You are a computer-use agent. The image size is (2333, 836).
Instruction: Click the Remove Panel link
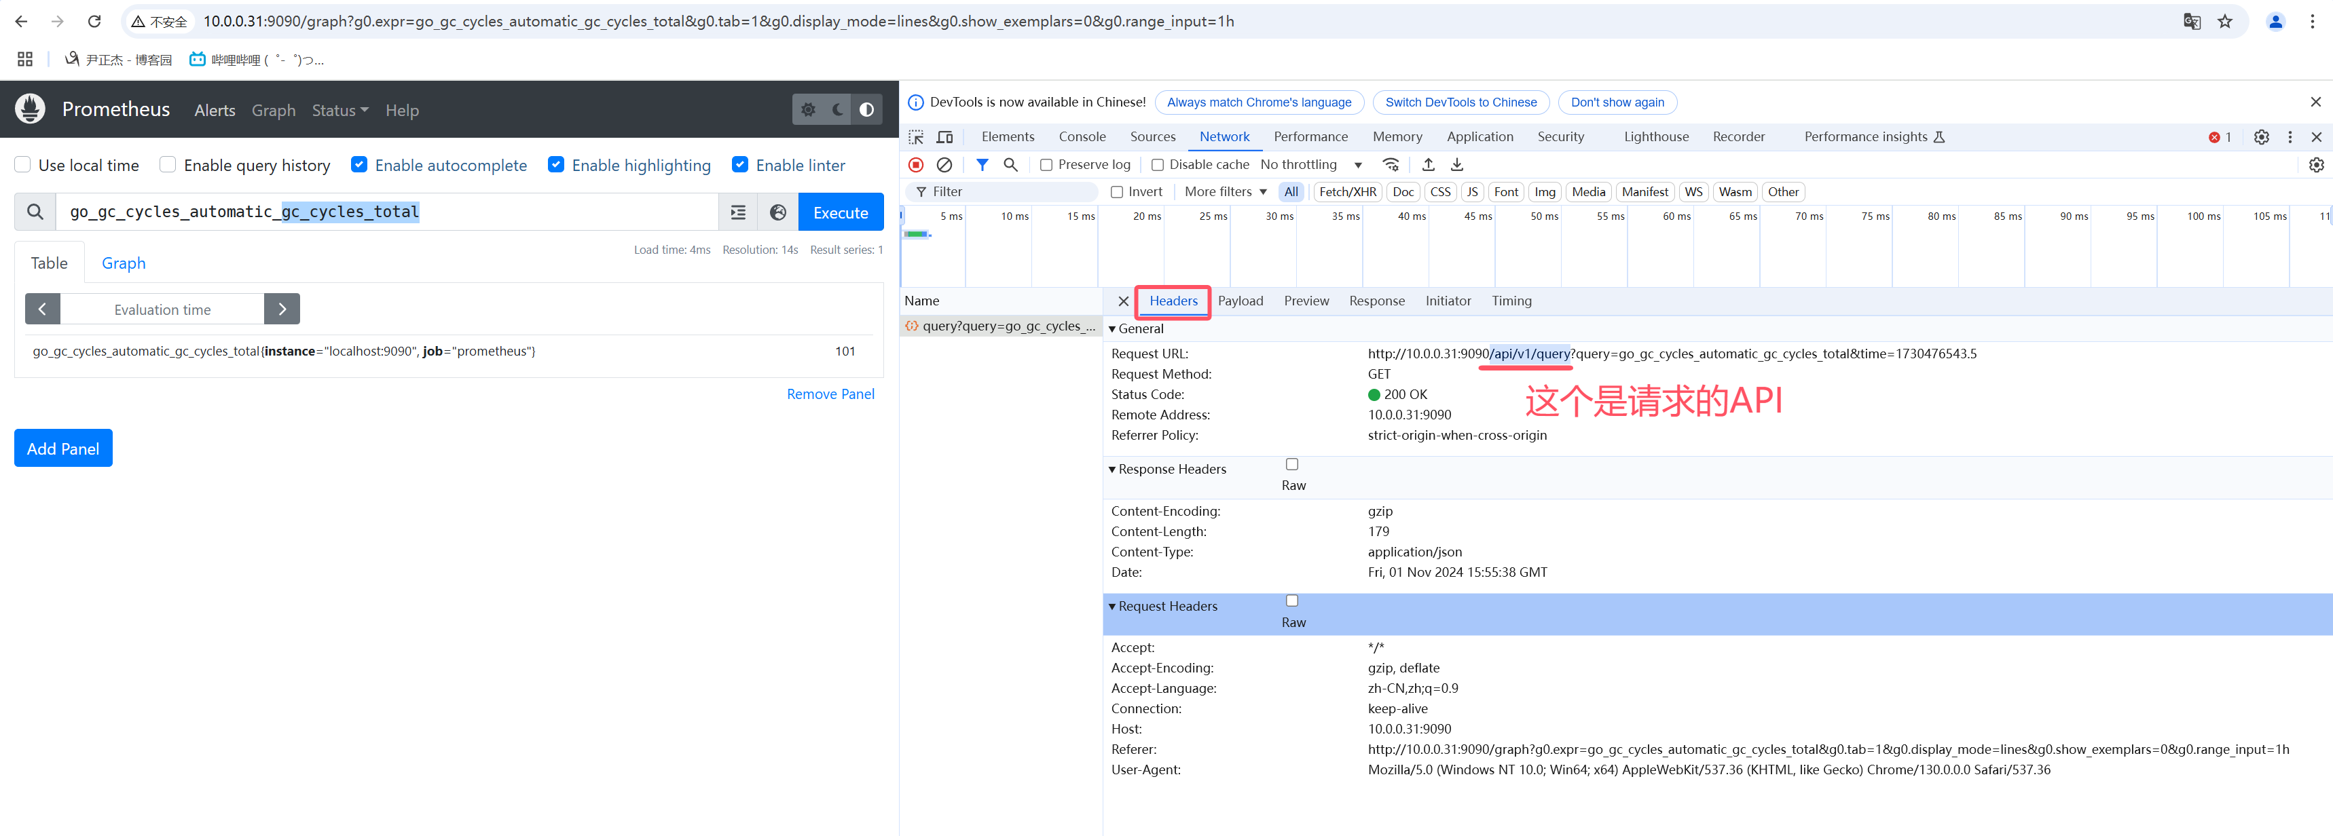[830, 394]
